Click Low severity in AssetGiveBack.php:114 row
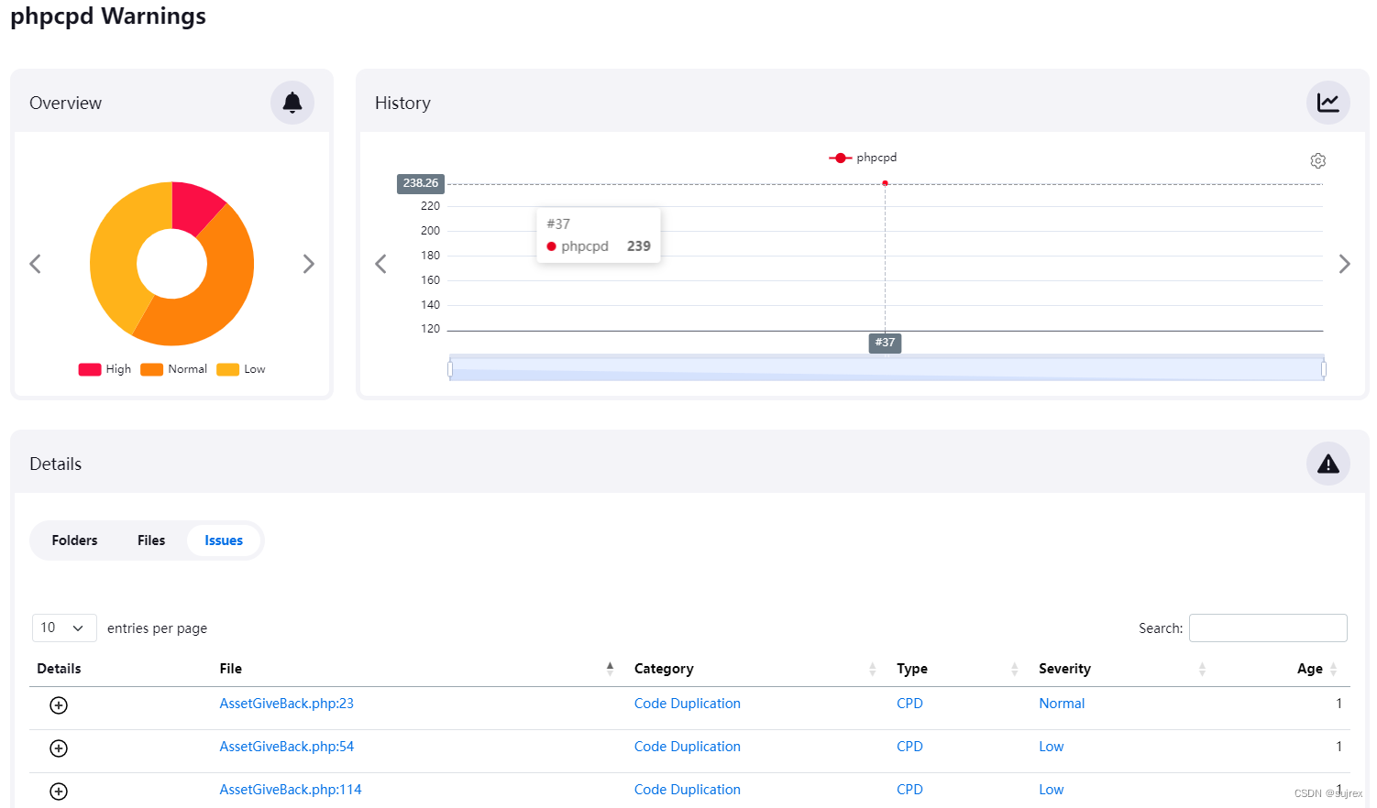The image size is (1377, 808). (x=1052, y=790)
